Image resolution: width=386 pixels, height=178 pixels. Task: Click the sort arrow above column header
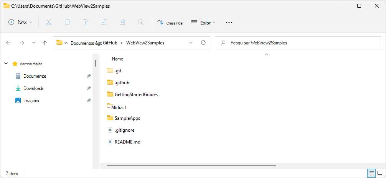[x=266, y=54]
